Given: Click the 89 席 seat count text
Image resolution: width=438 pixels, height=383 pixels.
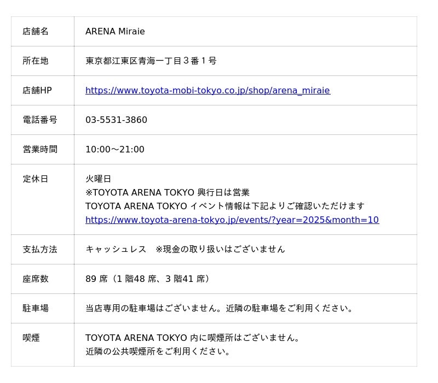Looking at the screenshot, I should pyautogui.click(x=96, y=279).
